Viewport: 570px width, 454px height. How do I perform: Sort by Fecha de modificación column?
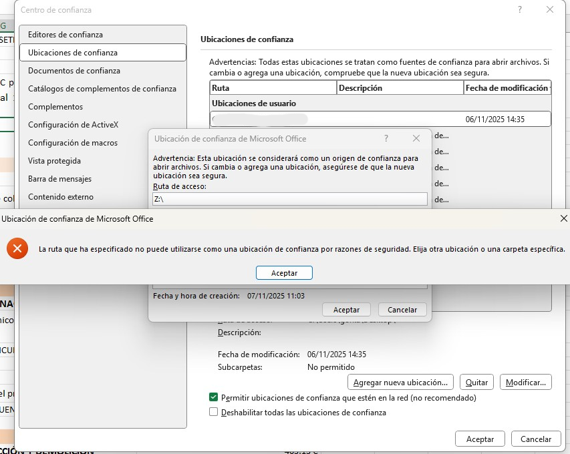(x=507, y=88)
